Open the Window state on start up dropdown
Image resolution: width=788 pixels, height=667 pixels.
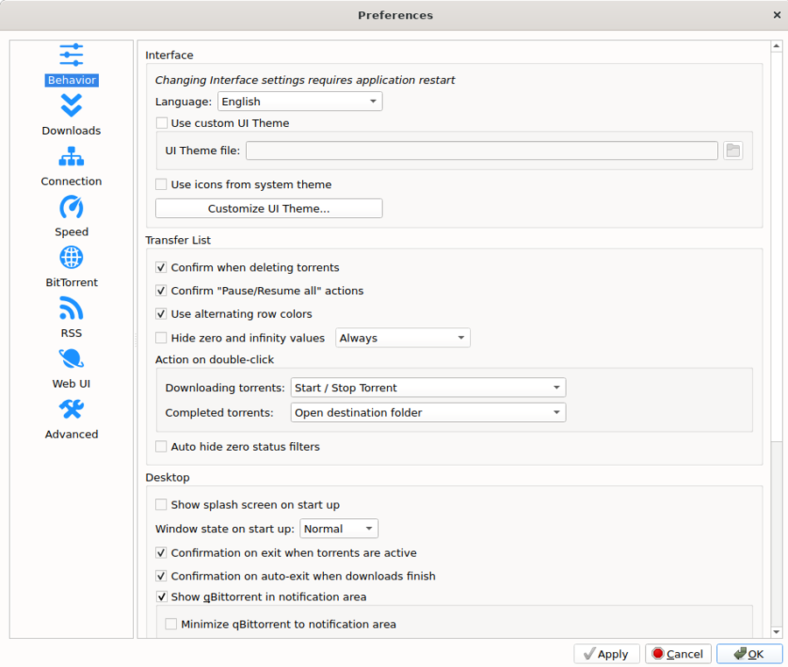(338, 528)
